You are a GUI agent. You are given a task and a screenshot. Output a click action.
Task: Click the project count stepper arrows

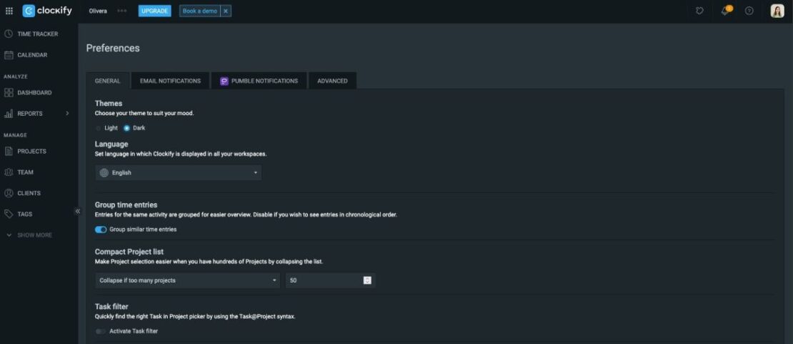(x=367, y=280)
